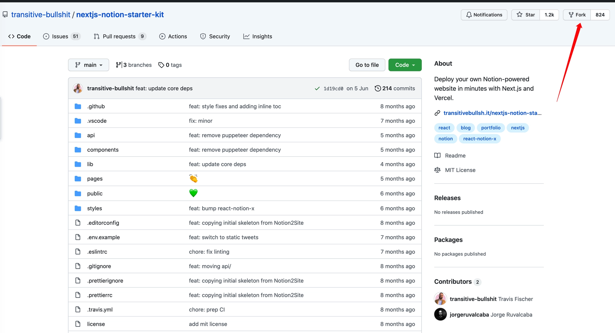Open the Notifications settings dropdown
Image resolution: width=615 pixels, height=333 pixels.
[484, 15]
